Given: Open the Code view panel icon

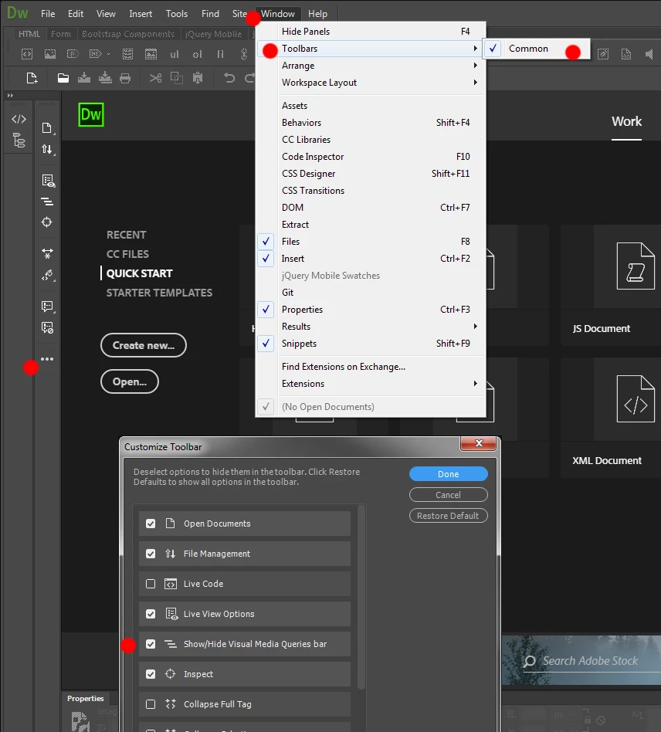Looking at the screenshot, I should pyautogui.click(x=19, y=119).
